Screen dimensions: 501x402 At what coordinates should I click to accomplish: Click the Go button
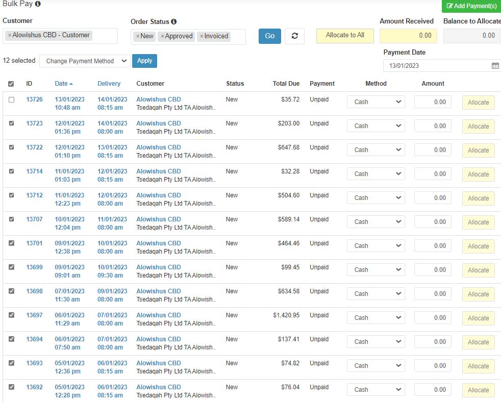pyautogui.click(x=270, y=36)
